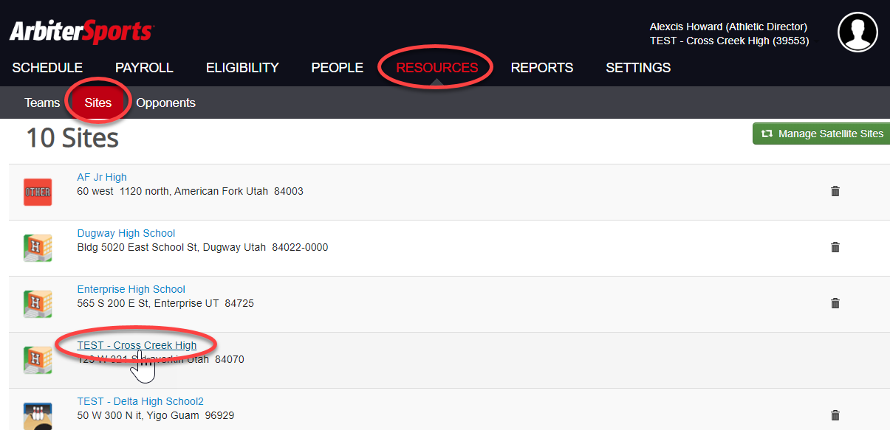Click the Manage Satellite Sites button

coord(821,133)
